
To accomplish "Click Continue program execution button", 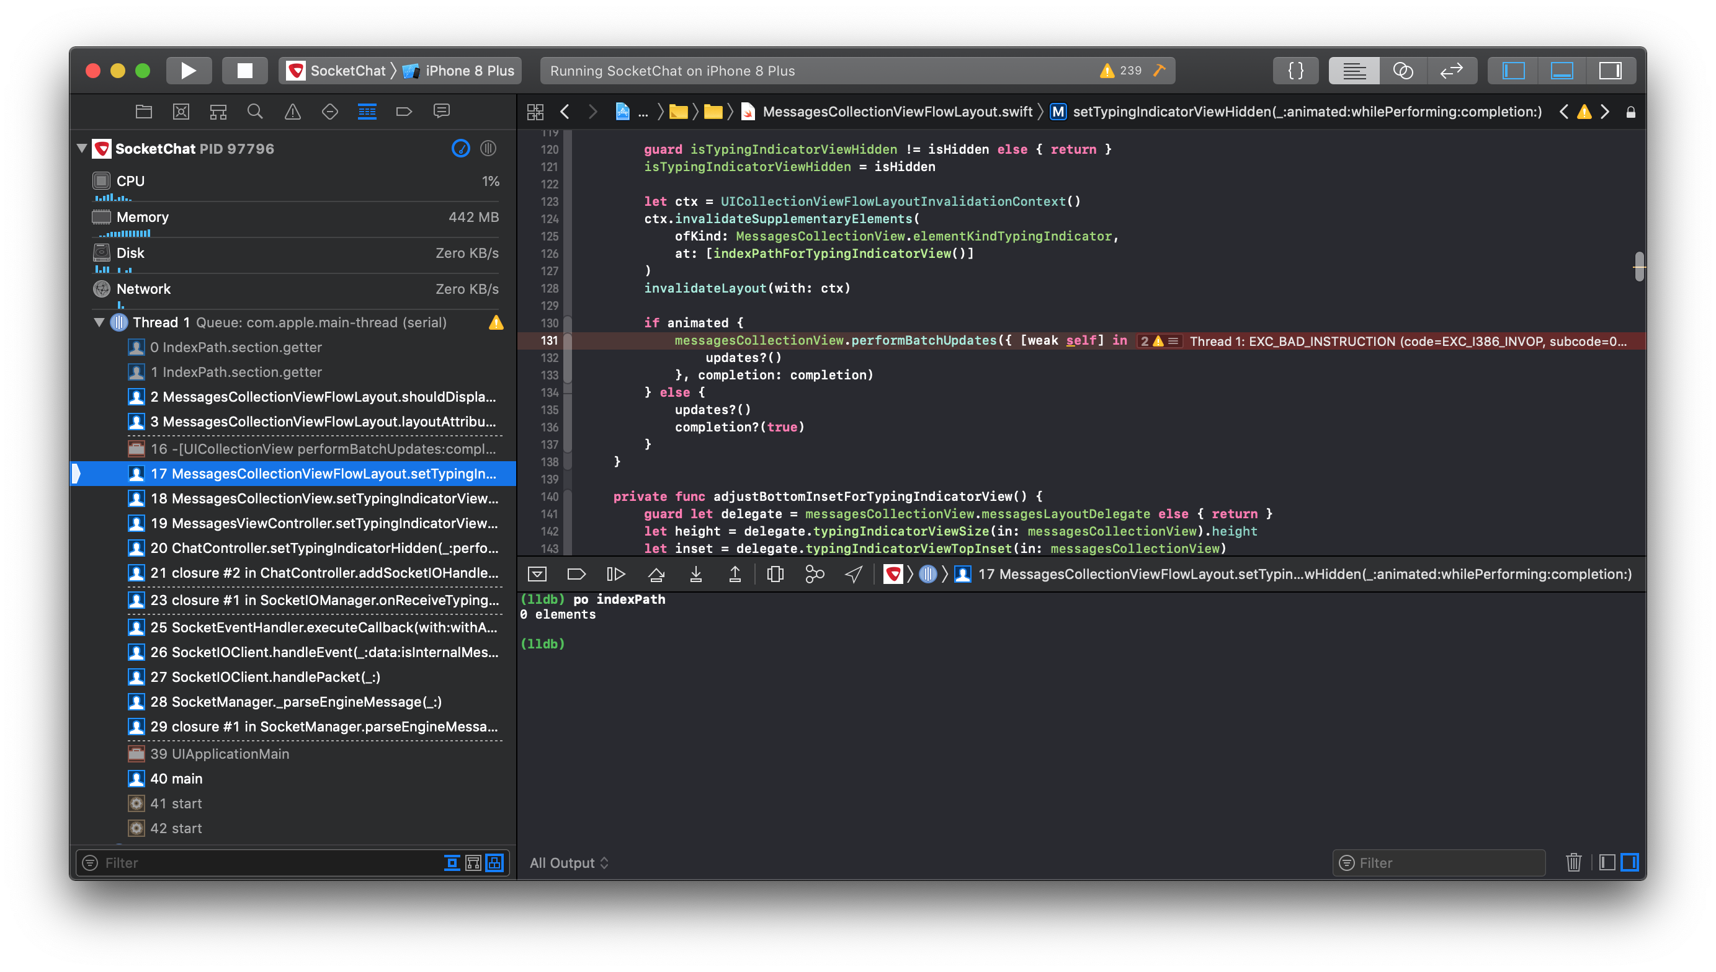I will [x=615, y=574].
